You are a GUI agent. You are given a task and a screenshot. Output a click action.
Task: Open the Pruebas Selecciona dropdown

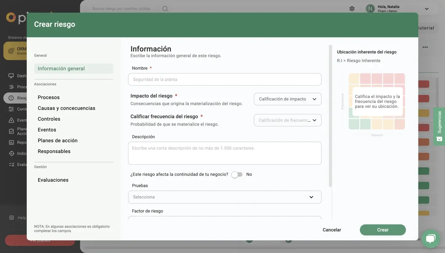(224, 197)
